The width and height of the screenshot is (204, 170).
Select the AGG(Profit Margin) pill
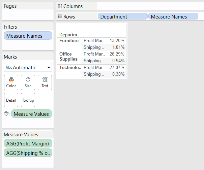[x=28, y=143]
